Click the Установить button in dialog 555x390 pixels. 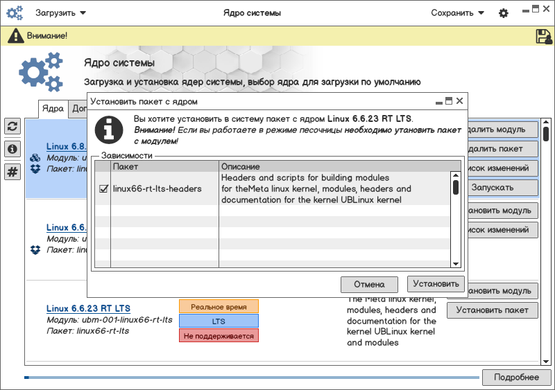point(435,284)
